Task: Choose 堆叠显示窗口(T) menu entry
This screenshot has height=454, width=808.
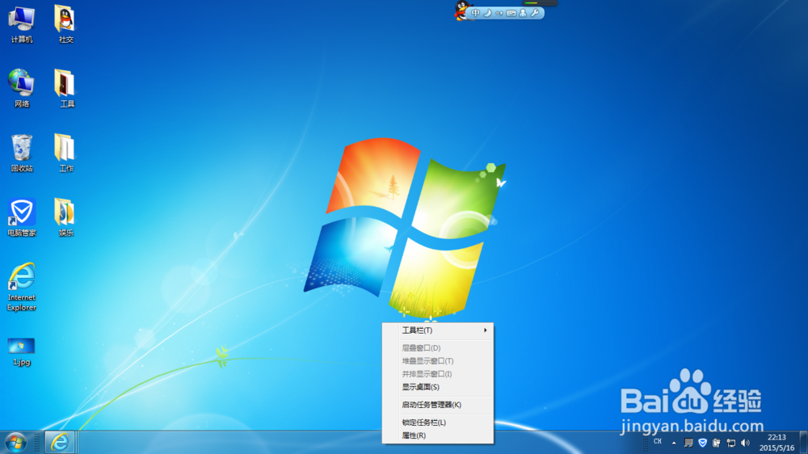Action: click(437, 361)
